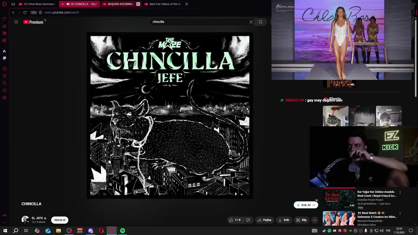The image size is (418, 235).
Task: Open Must Watch Swimwear video thumbnail
Action: click(x=339, y=218)
